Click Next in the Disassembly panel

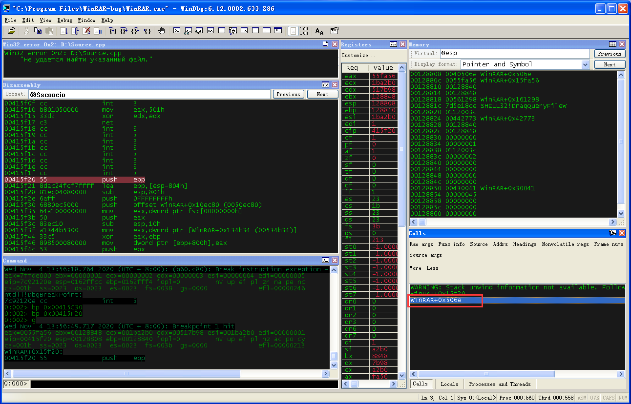tap(322, 94)
